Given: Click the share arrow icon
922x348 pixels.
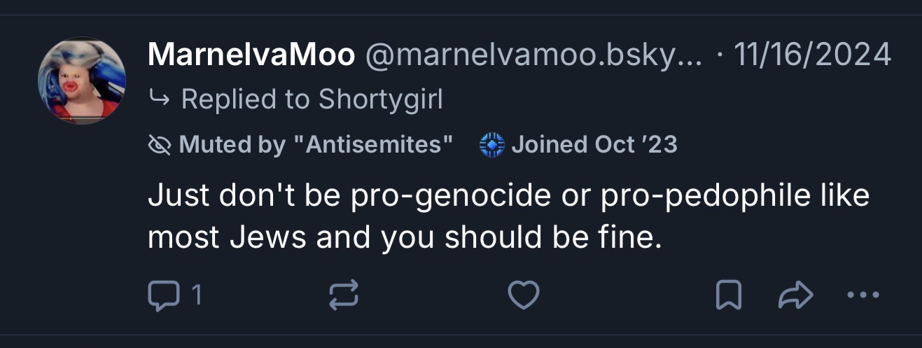Looking at the screenshot, I should point(795,295).
